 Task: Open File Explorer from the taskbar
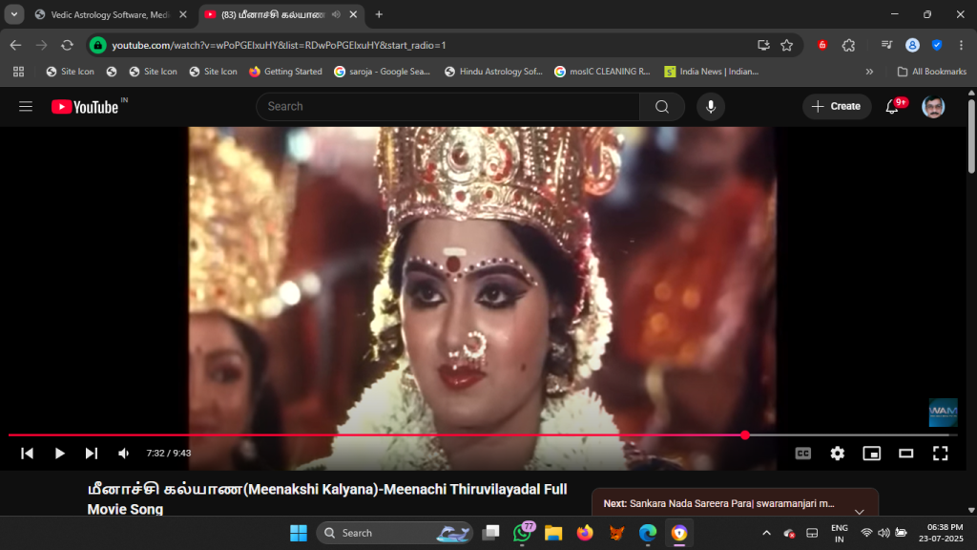click(553, 533)
